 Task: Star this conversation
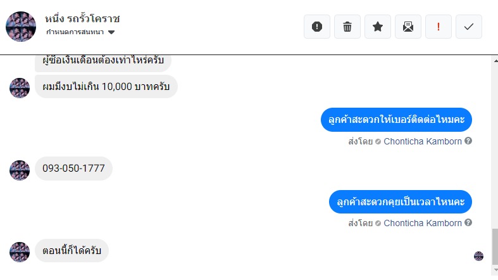(x=378, y=27)
